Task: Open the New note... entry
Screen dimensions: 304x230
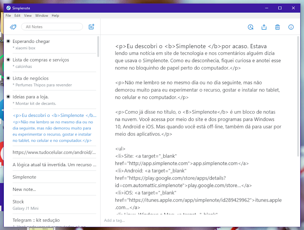Action: coord(54,189)
